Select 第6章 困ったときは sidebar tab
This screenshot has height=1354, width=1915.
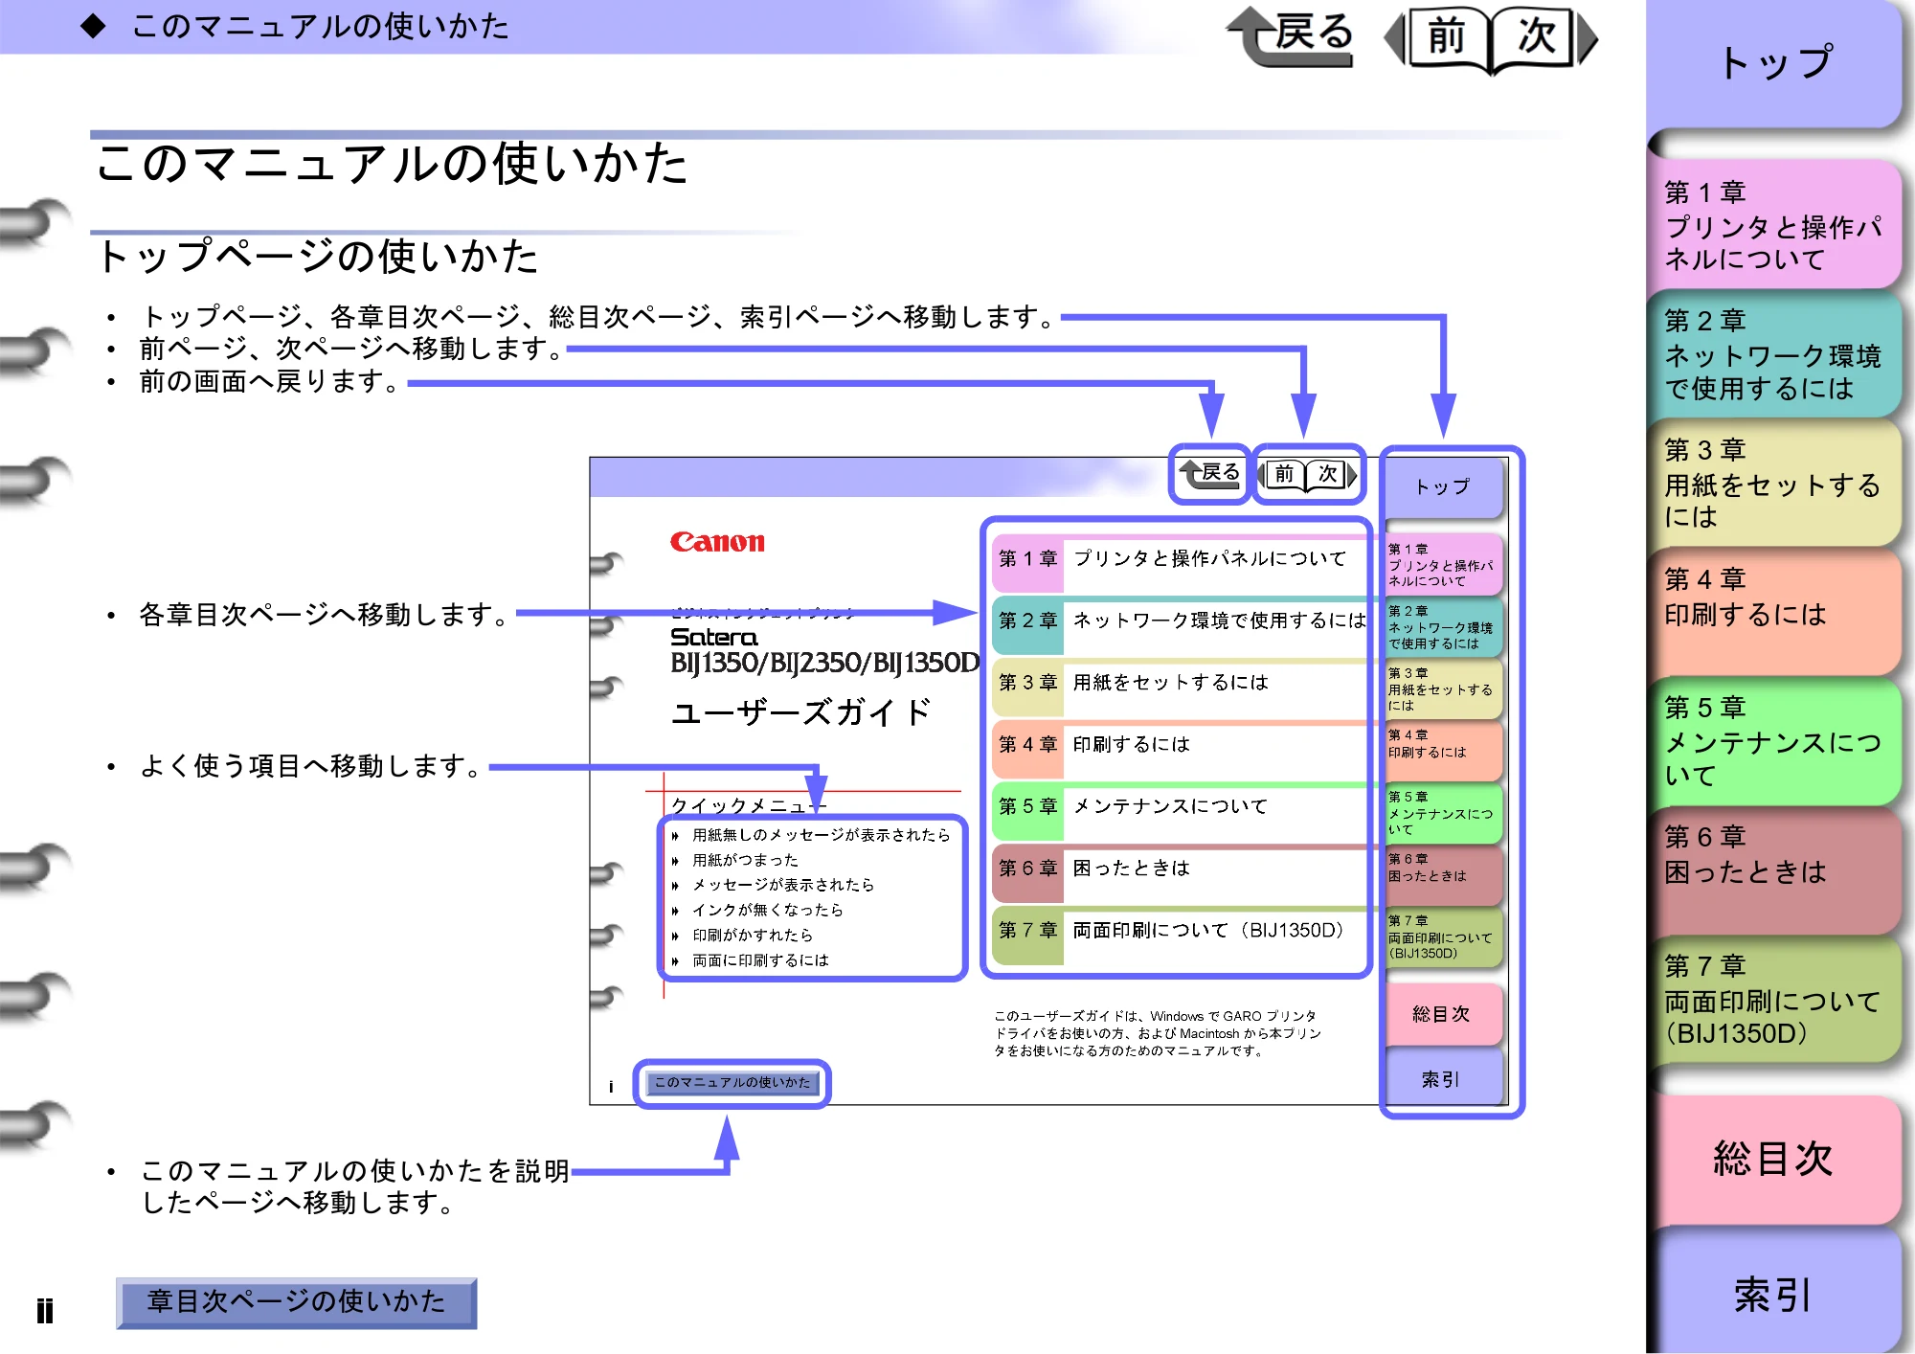pyautogui.click(x=1774, y=871)
